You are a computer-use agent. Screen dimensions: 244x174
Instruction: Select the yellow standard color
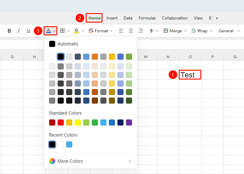(x=78, y=123)
